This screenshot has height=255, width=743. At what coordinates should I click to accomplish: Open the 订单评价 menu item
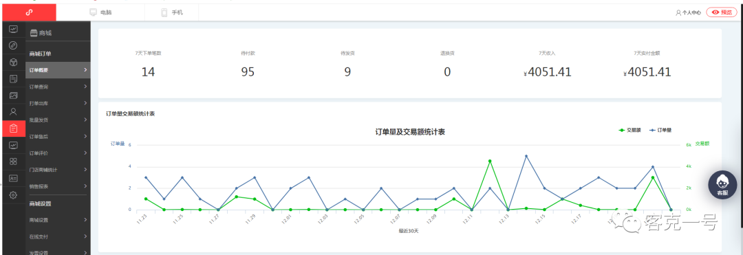58,153
